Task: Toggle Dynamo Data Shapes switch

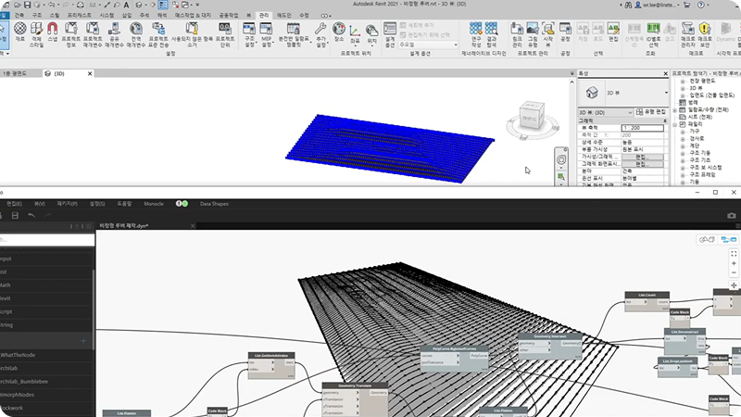Action: click(182, 203)
